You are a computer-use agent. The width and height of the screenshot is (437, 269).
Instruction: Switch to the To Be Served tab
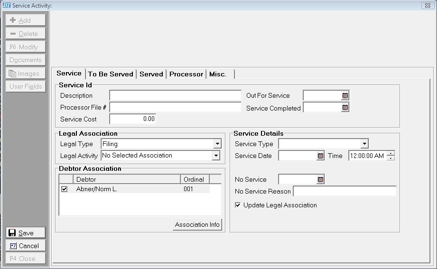(x=111, y=74)
